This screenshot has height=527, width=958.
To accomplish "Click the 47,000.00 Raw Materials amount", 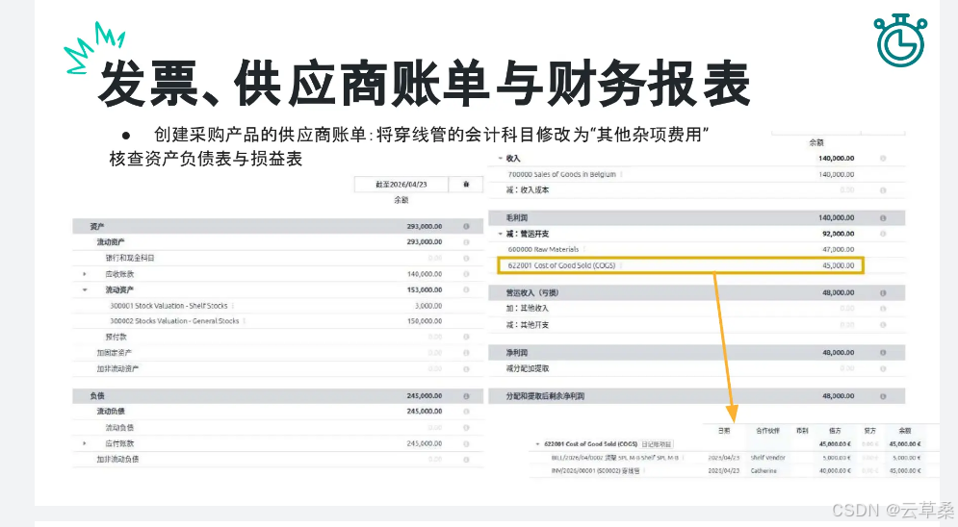I will point(839,249).
